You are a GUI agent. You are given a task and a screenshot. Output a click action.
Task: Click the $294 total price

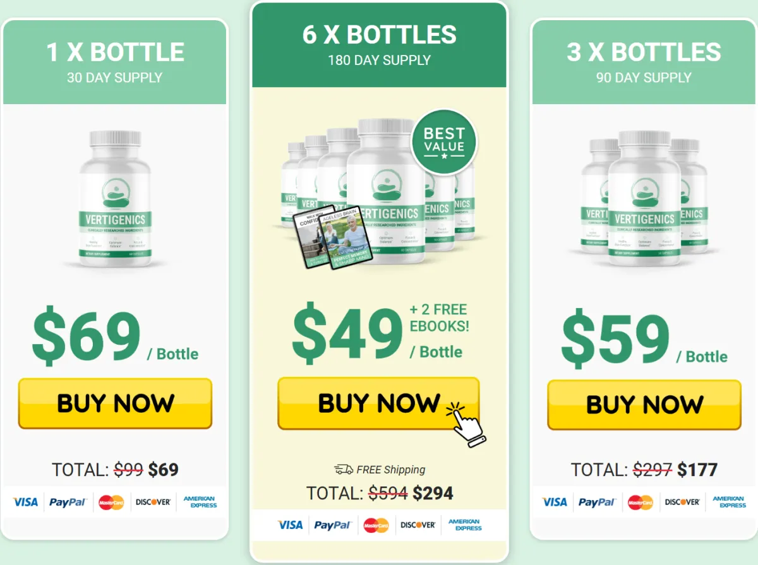[x=433, y=493]
